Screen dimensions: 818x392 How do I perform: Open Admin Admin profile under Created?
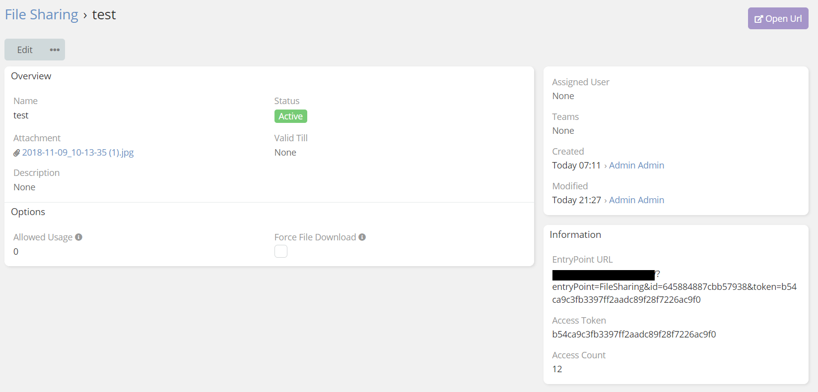point(636,166)
